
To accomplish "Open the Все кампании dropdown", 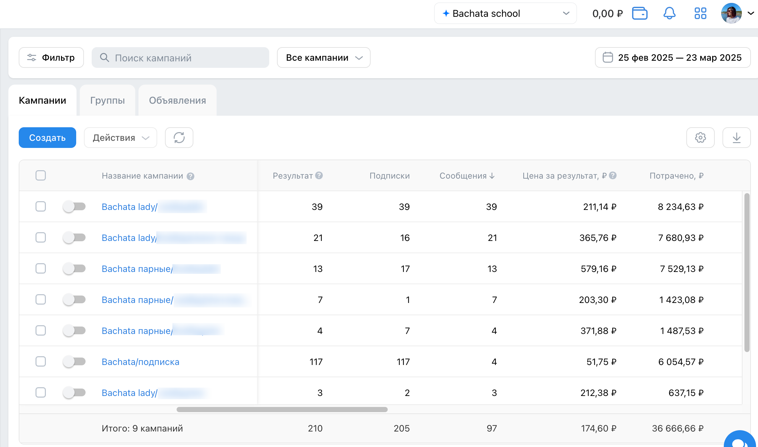I will point(323,57).
